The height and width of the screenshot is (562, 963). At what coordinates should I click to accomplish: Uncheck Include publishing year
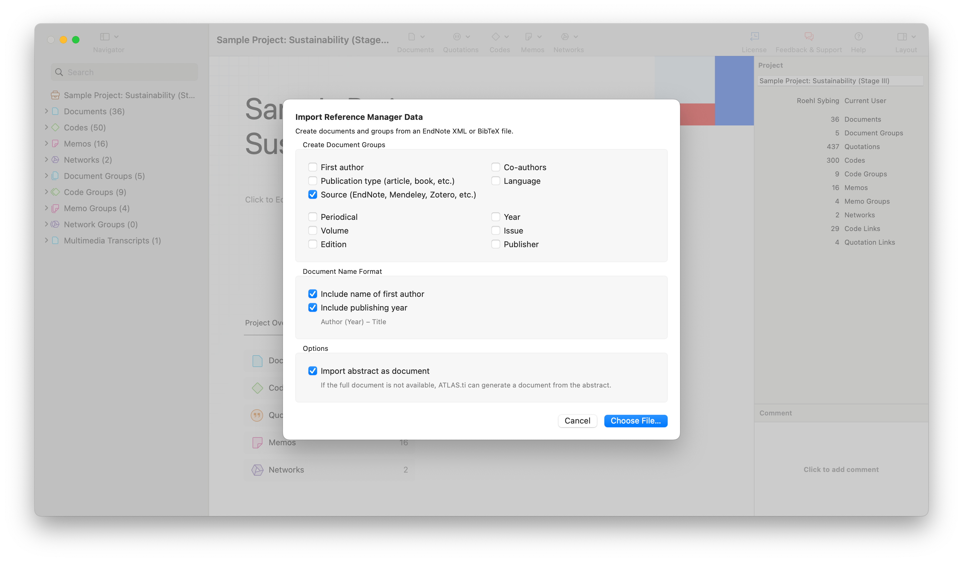[313, 308]
